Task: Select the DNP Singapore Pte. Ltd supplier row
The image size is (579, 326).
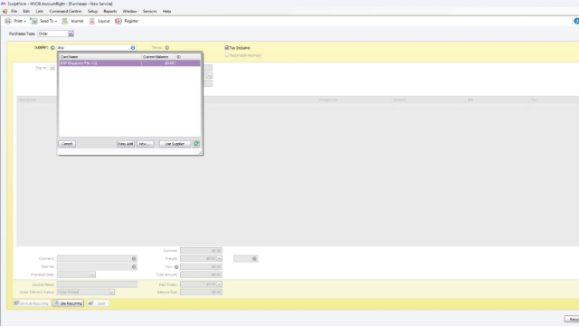Action: [x=129, y=63]
